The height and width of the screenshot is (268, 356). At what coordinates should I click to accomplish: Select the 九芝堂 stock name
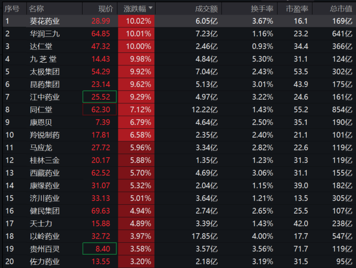pos(43,59)
